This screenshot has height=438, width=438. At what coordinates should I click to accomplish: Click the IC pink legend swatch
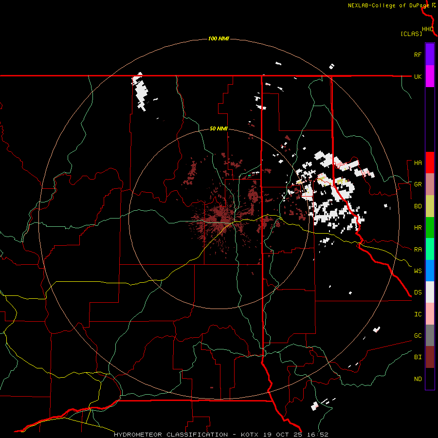click(430, 314)
